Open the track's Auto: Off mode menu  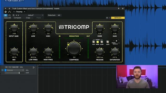(15, 67)
